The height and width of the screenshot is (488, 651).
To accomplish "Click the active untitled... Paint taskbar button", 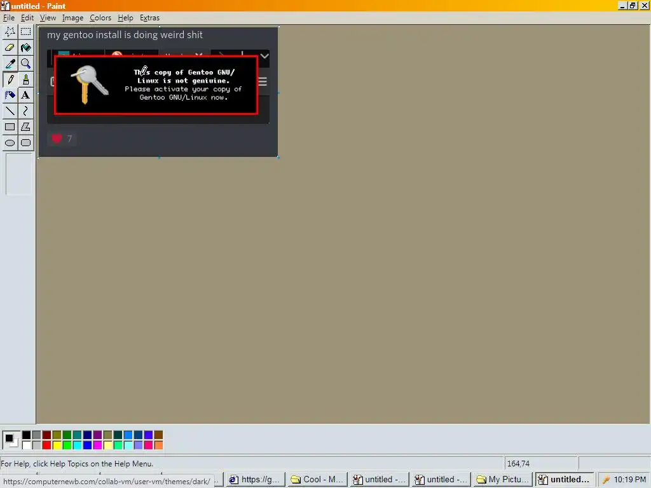I will (x=565, y=479).
